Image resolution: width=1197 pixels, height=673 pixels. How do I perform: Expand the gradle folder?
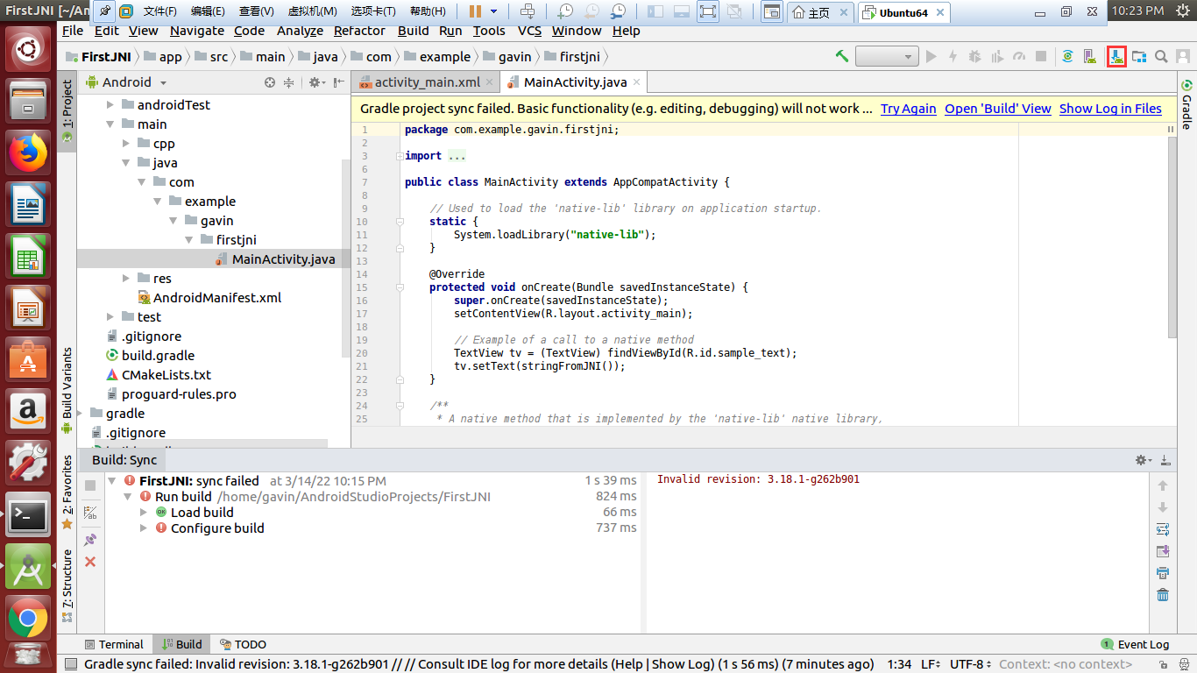pos(80,414)
